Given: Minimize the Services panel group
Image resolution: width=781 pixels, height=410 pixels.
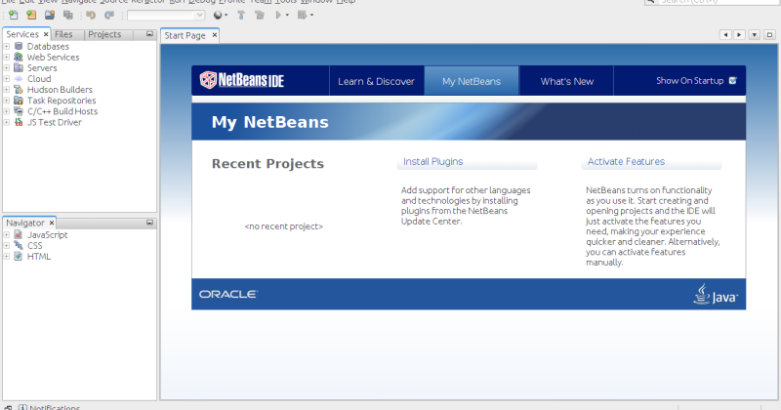Looking at the screenshot, I should (x=149, y=34).
